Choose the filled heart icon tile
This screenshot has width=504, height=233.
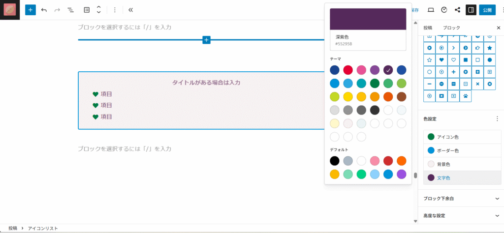[x=441, y=59]
